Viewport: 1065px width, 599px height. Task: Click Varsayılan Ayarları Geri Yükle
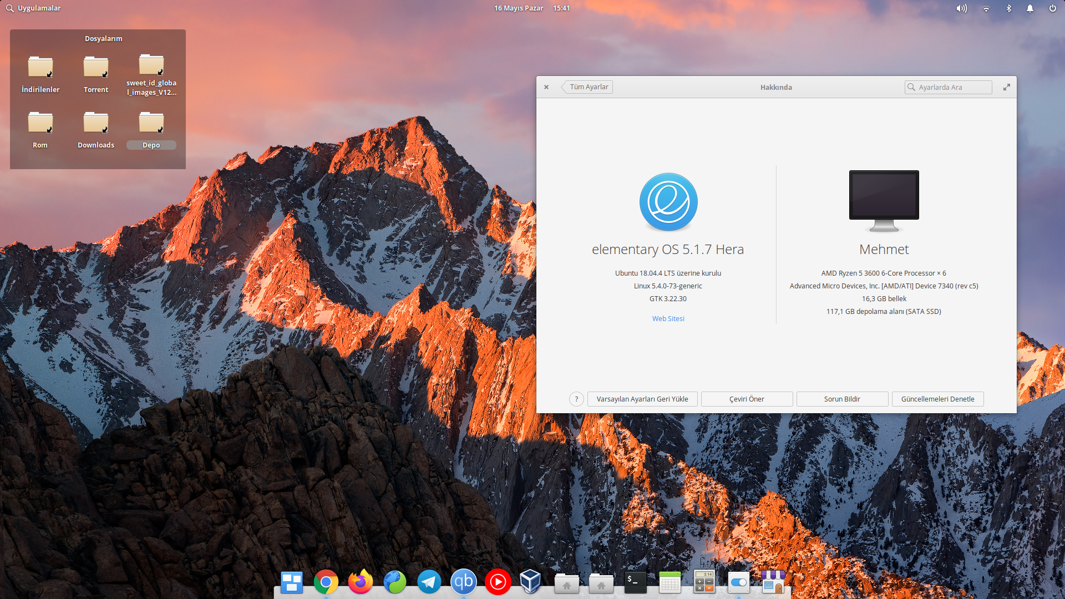642,399
